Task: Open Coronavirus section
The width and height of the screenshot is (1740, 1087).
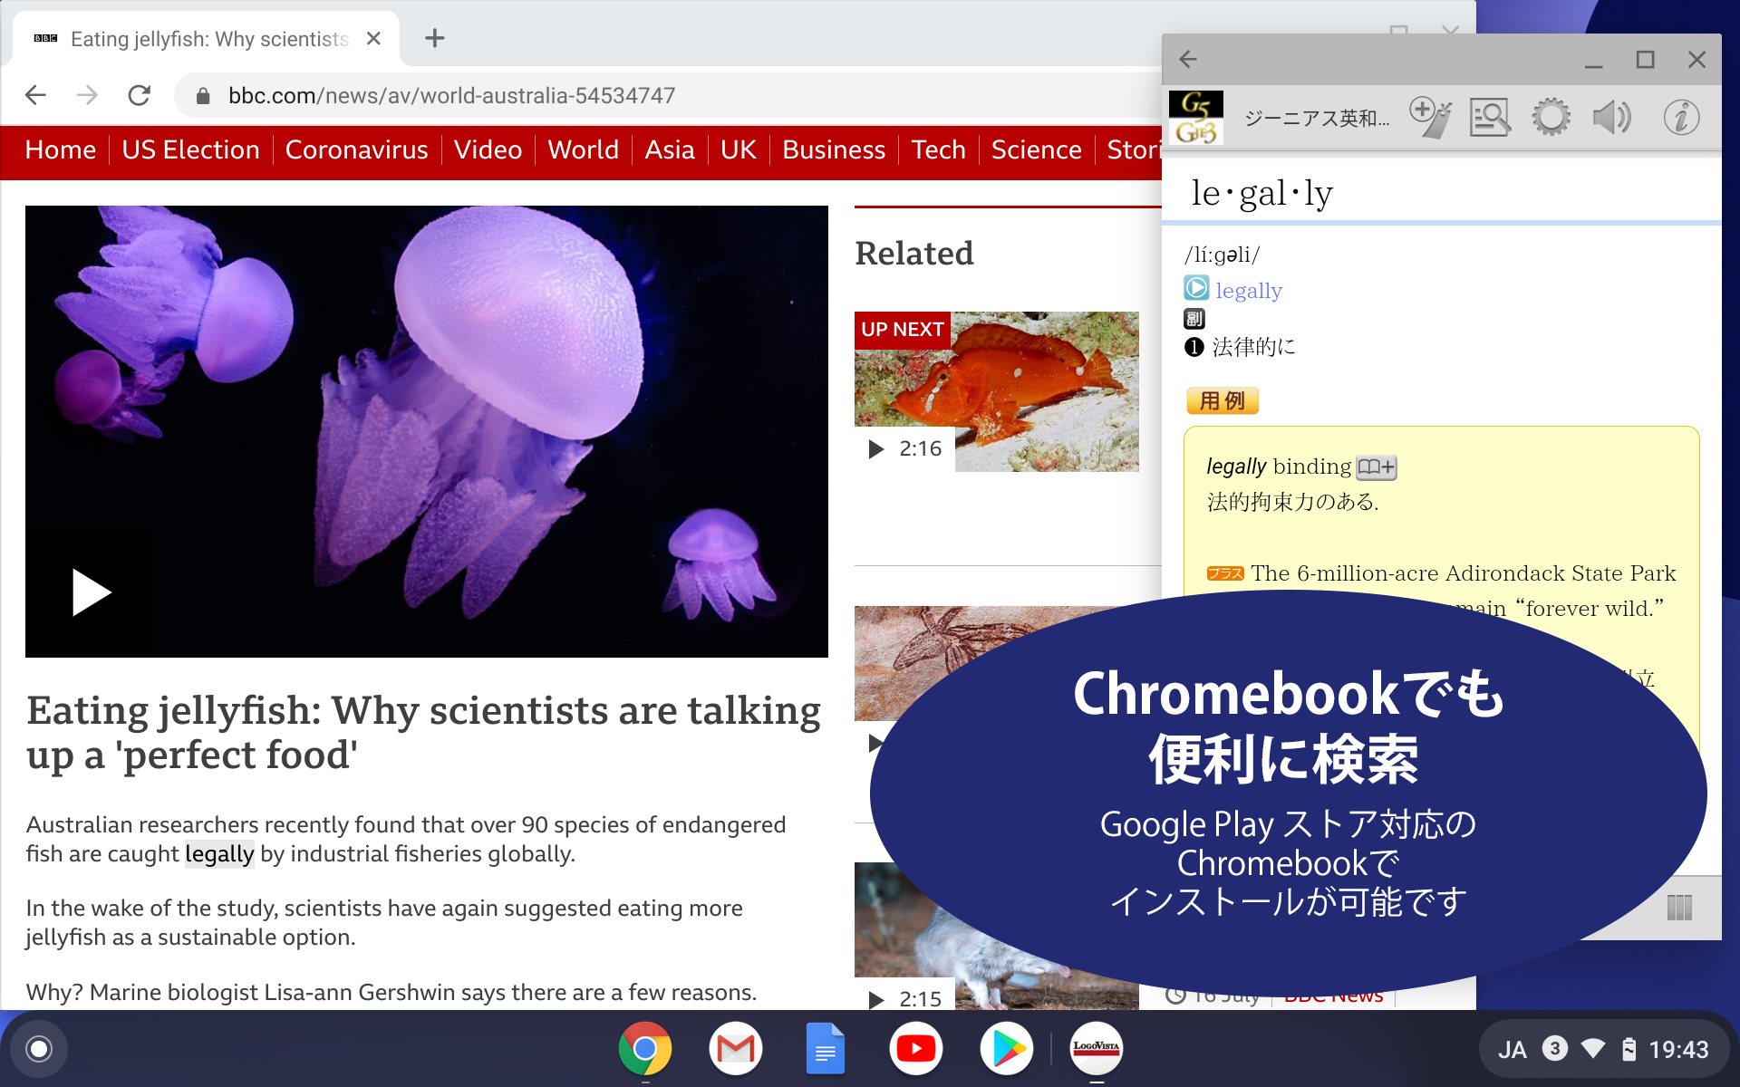Action: point(357,150)
